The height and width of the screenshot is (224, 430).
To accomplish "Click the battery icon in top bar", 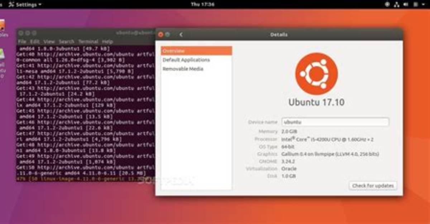I will point(415,5).
